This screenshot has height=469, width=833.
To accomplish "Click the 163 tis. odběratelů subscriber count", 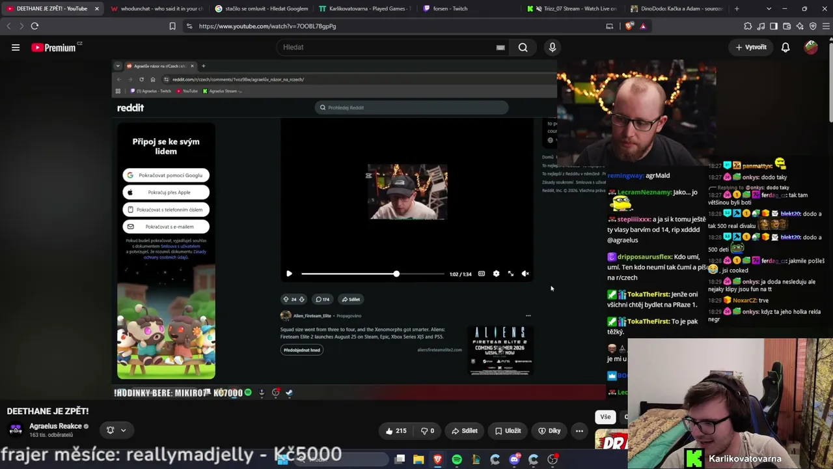I will click(x=51, y=435).
